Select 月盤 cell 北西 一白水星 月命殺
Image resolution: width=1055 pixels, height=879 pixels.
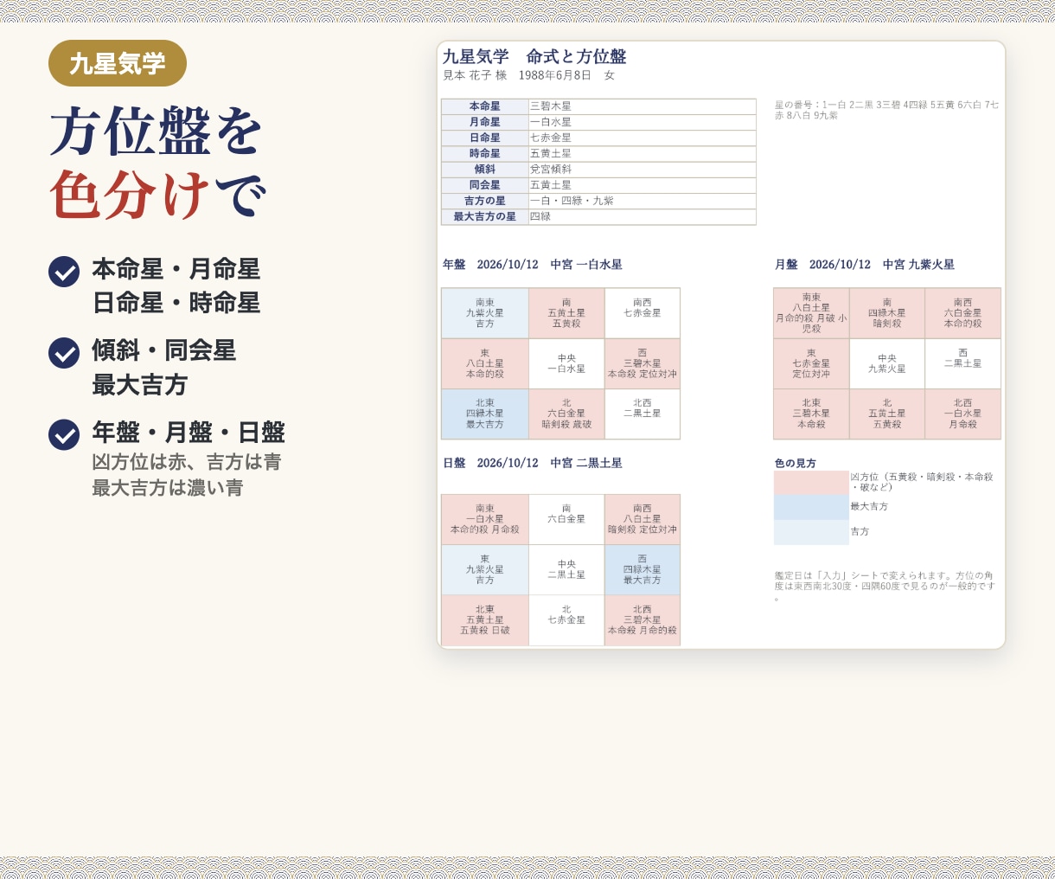[x=963, y=414]
